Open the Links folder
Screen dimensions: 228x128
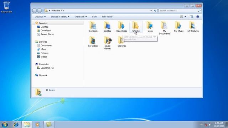(x=150, y=27)
